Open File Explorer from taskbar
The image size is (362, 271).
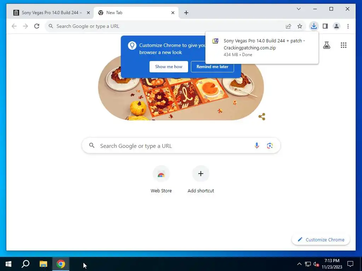43,264
